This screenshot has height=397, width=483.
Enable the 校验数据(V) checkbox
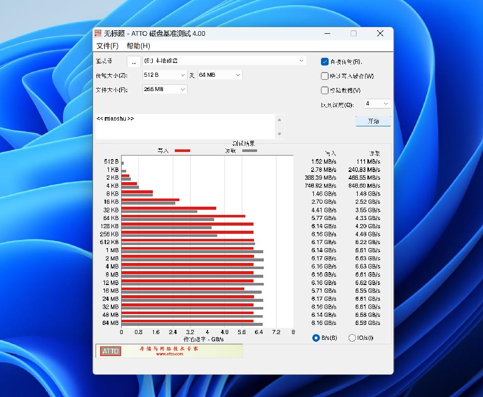[325, 90]
